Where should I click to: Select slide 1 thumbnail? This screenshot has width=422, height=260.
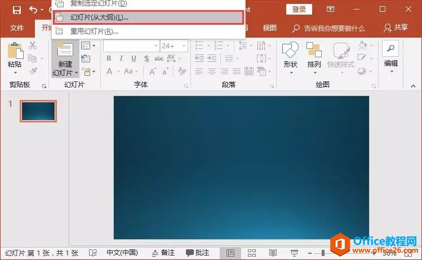click(38, 111)
